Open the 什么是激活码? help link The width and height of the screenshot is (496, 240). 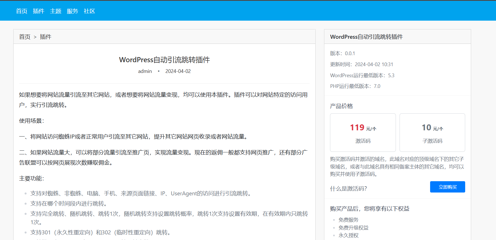pos(348,189)
